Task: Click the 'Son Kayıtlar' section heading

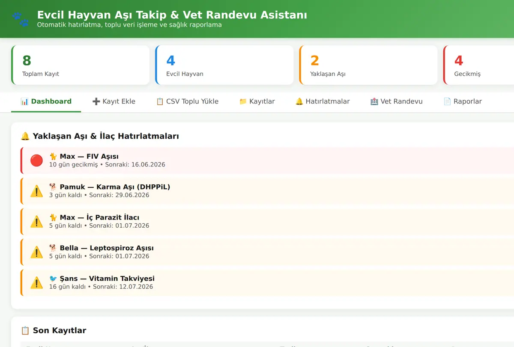Action: coord(60,330)
